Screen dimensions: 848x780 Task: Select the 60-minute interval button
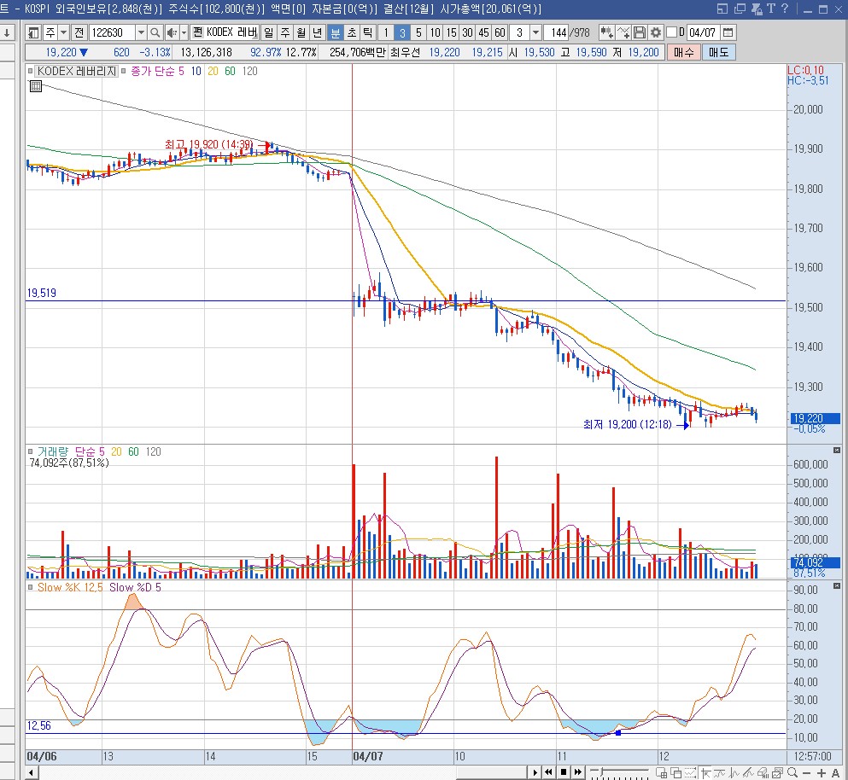point(500,32)
